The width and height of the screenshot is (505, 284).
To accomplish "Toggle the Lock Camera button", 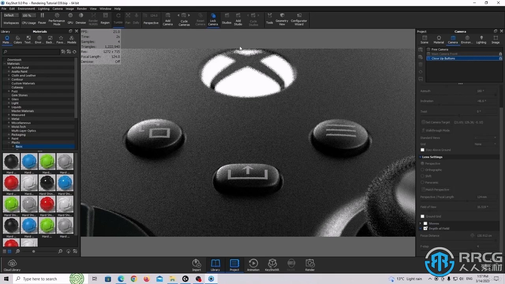I will [x=213, y=19].
